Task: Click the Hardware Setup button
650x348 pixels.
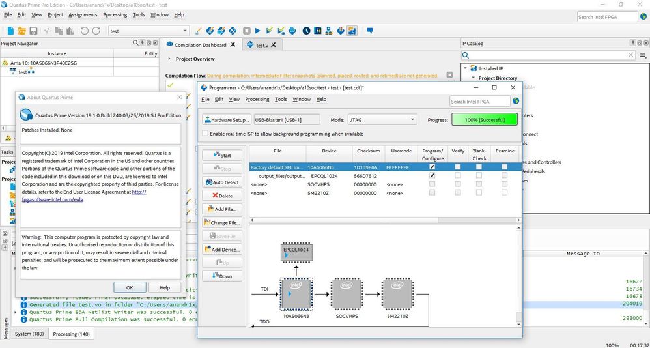Action: [x=227, y=120]
